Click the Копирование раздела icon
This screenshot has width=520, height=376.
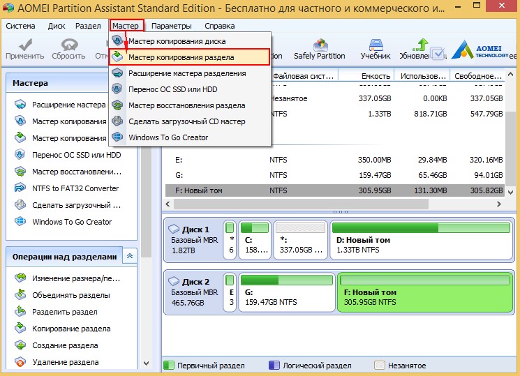[20, 329]
